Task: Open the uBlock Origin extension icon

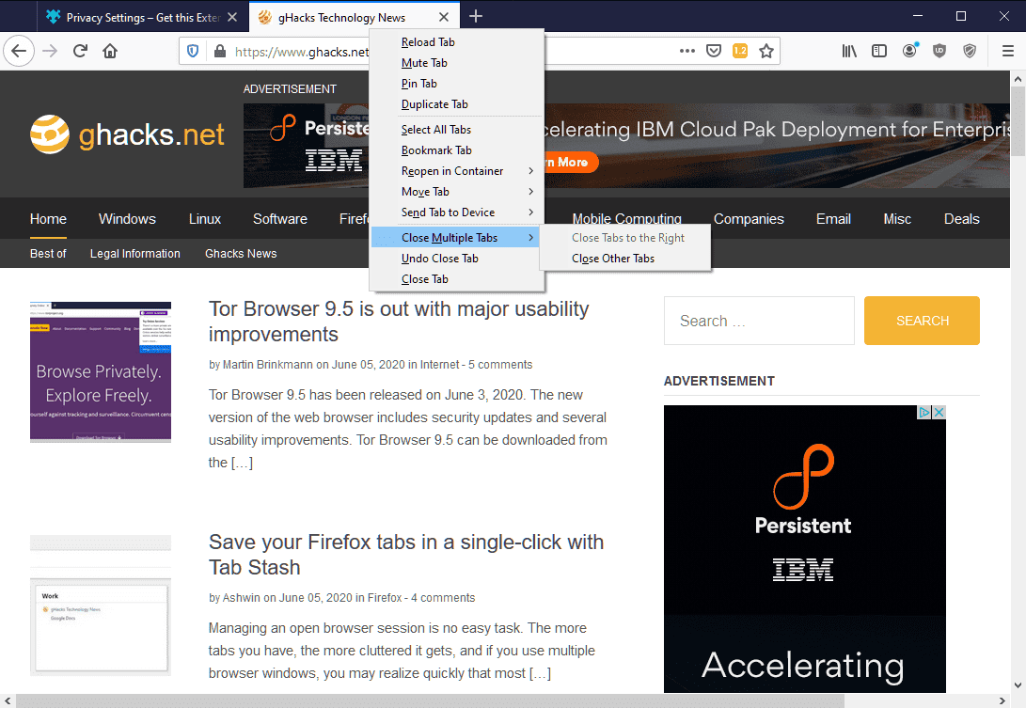Action: pos(939,51)
